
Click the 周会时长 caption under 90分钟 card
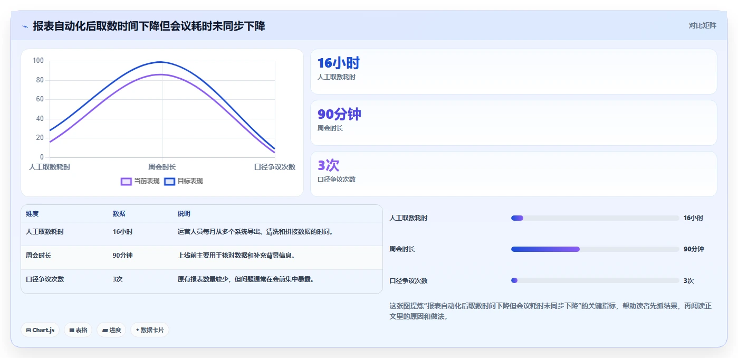(x=330, y=128)
